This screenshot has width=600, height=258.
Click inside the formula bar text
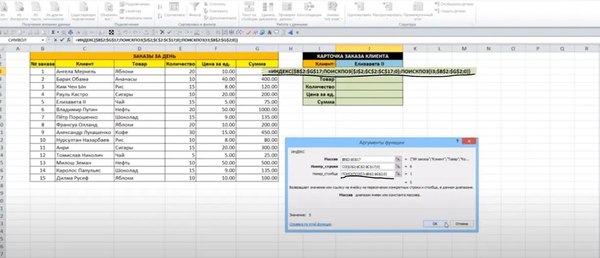point(157,40)
